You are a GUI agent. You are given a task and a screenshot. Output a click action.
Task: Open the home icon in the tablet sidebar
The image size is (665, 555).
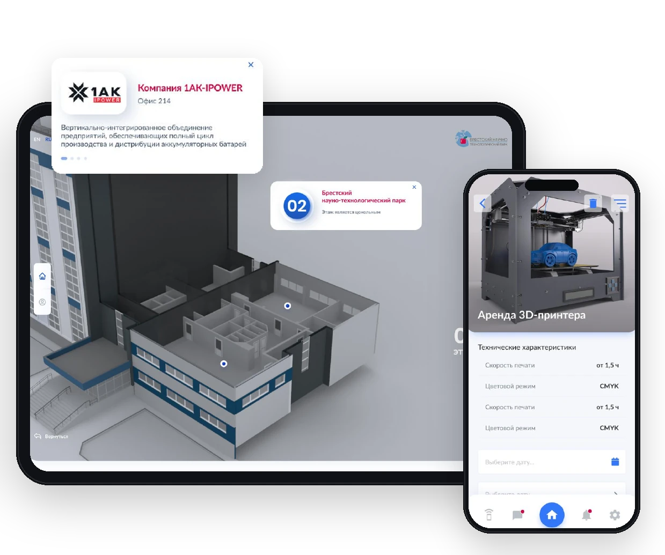click(42, 276)
